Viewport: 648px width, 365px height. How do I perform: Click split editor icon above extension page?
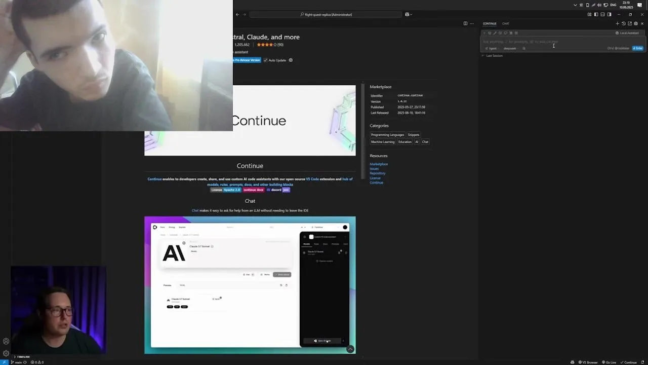465,23
